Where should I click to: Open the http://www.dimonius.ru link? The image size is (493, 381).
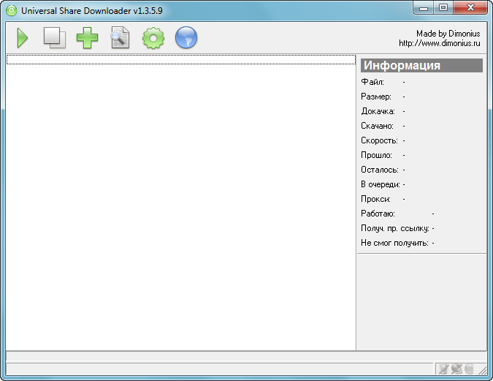click(x=439, y=43)
